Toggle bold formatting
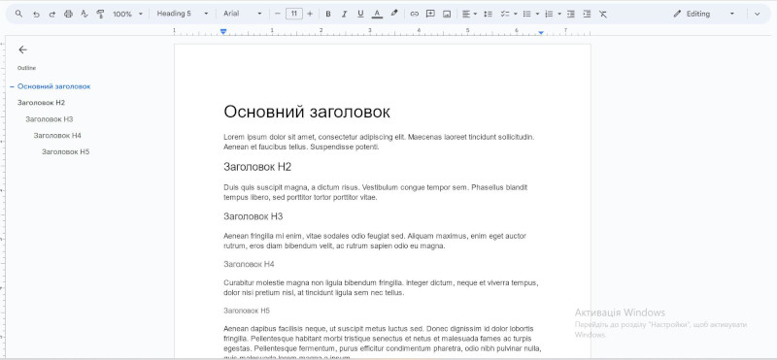777x360 pixels. (328, 14)
